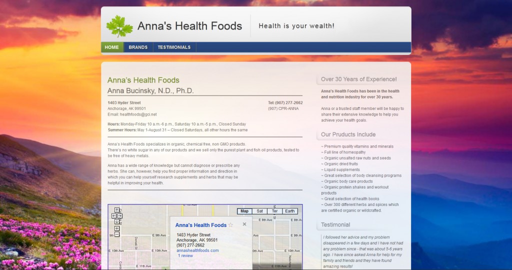512x270 pixels.
Task: Click the Hours: Monday-Friday line
Action: tap(176, 124)
